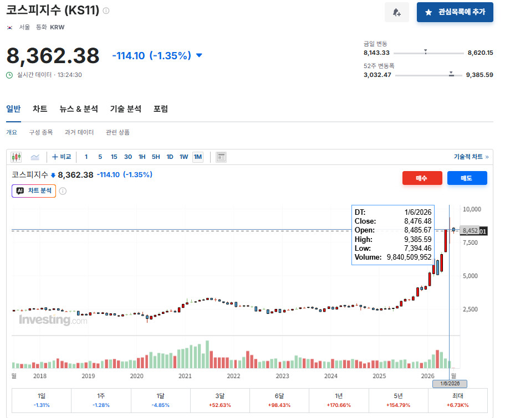Open the news panel icon in chart toolbar
The height and width of the screenshot is (418, 505).
coord(221,157)
